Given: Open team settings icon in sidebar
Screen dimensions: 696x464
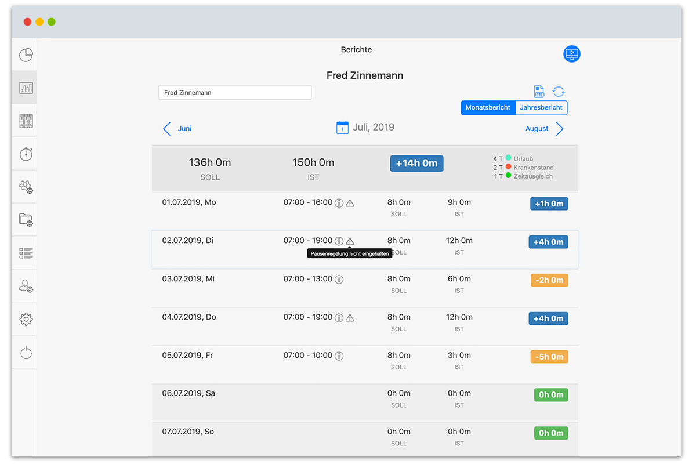Looking at the screenshot, I should 26,187.
